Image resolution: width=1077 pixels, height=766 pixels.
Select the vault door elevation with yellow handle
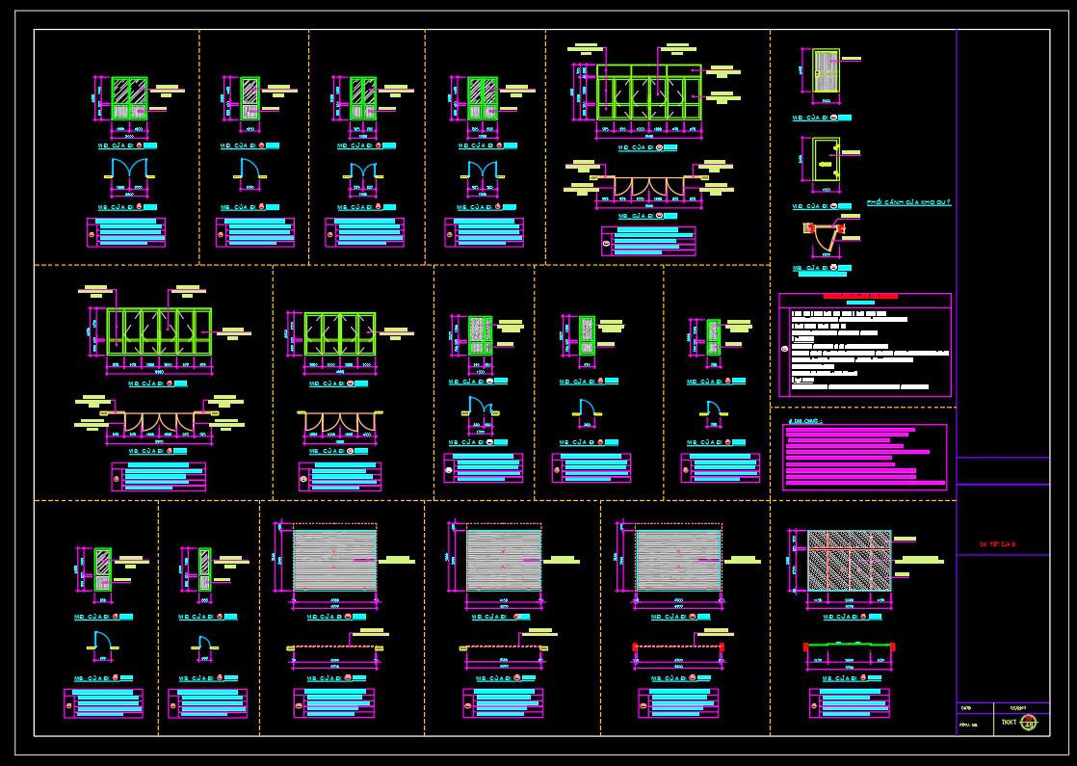click(x=826, y=160)
